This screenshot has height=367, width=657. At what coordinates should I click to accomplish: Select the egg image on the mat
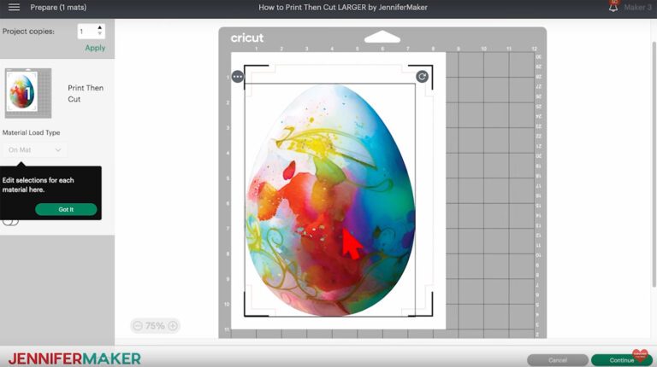click(x=330, y=200)
